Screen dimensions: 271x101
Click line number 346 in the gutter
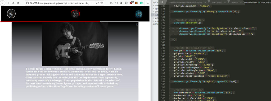pyautogui.click(x=163, y=51)
